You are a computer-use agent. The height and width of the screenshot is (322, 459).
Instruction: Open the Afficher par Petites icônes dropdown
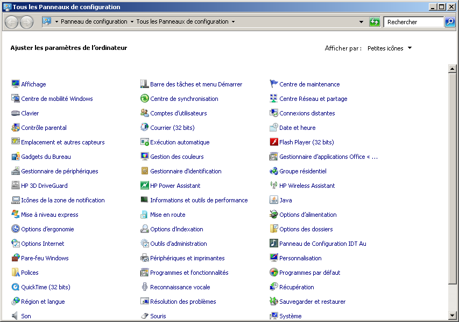pos(390,48)
